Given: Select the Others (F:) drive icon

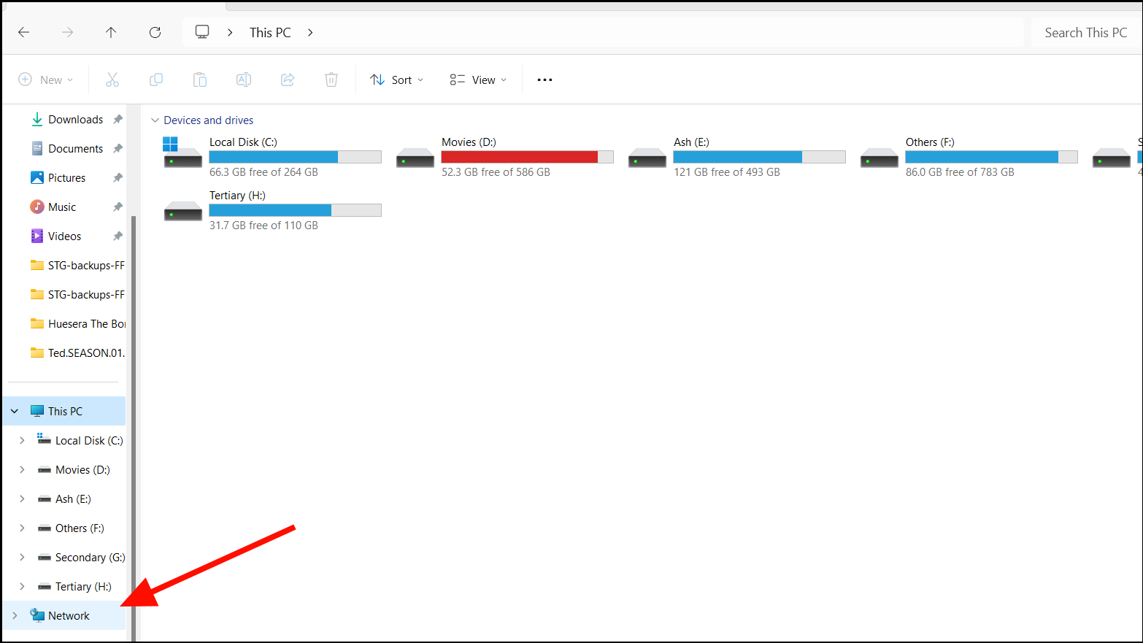Looking at the screenshot, I should tap(879, 157).
